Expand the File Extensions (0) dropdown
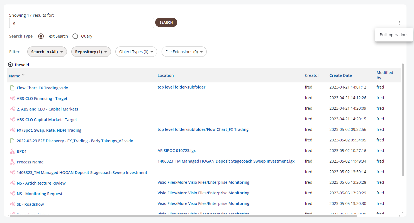The image size is (414, 223). (184, 52)
